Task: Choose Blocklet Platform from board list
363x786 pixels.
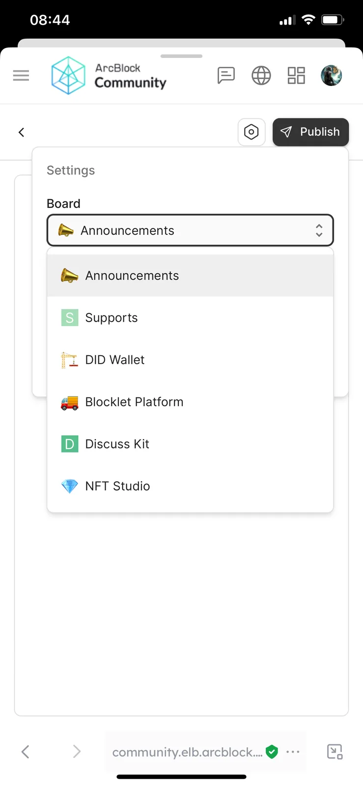Action: point(190,402)
